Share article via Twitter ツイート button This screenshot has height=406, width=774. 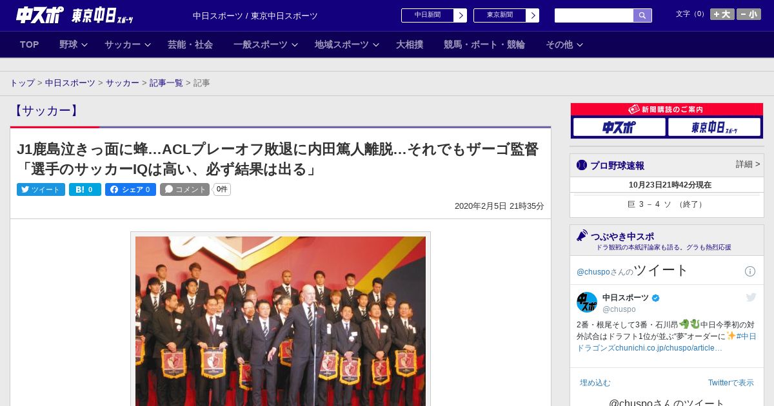(41, 189)
